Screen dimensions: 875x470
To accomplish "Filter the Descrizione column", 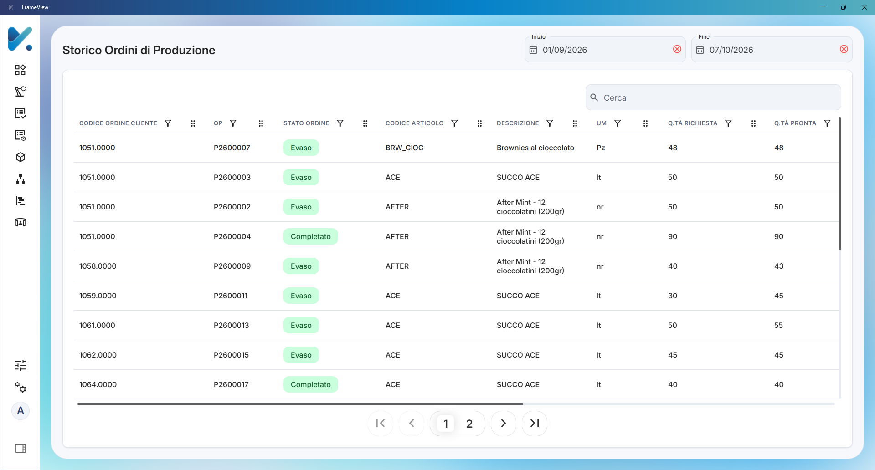I will pyautogui.click(x=550, y=123).
